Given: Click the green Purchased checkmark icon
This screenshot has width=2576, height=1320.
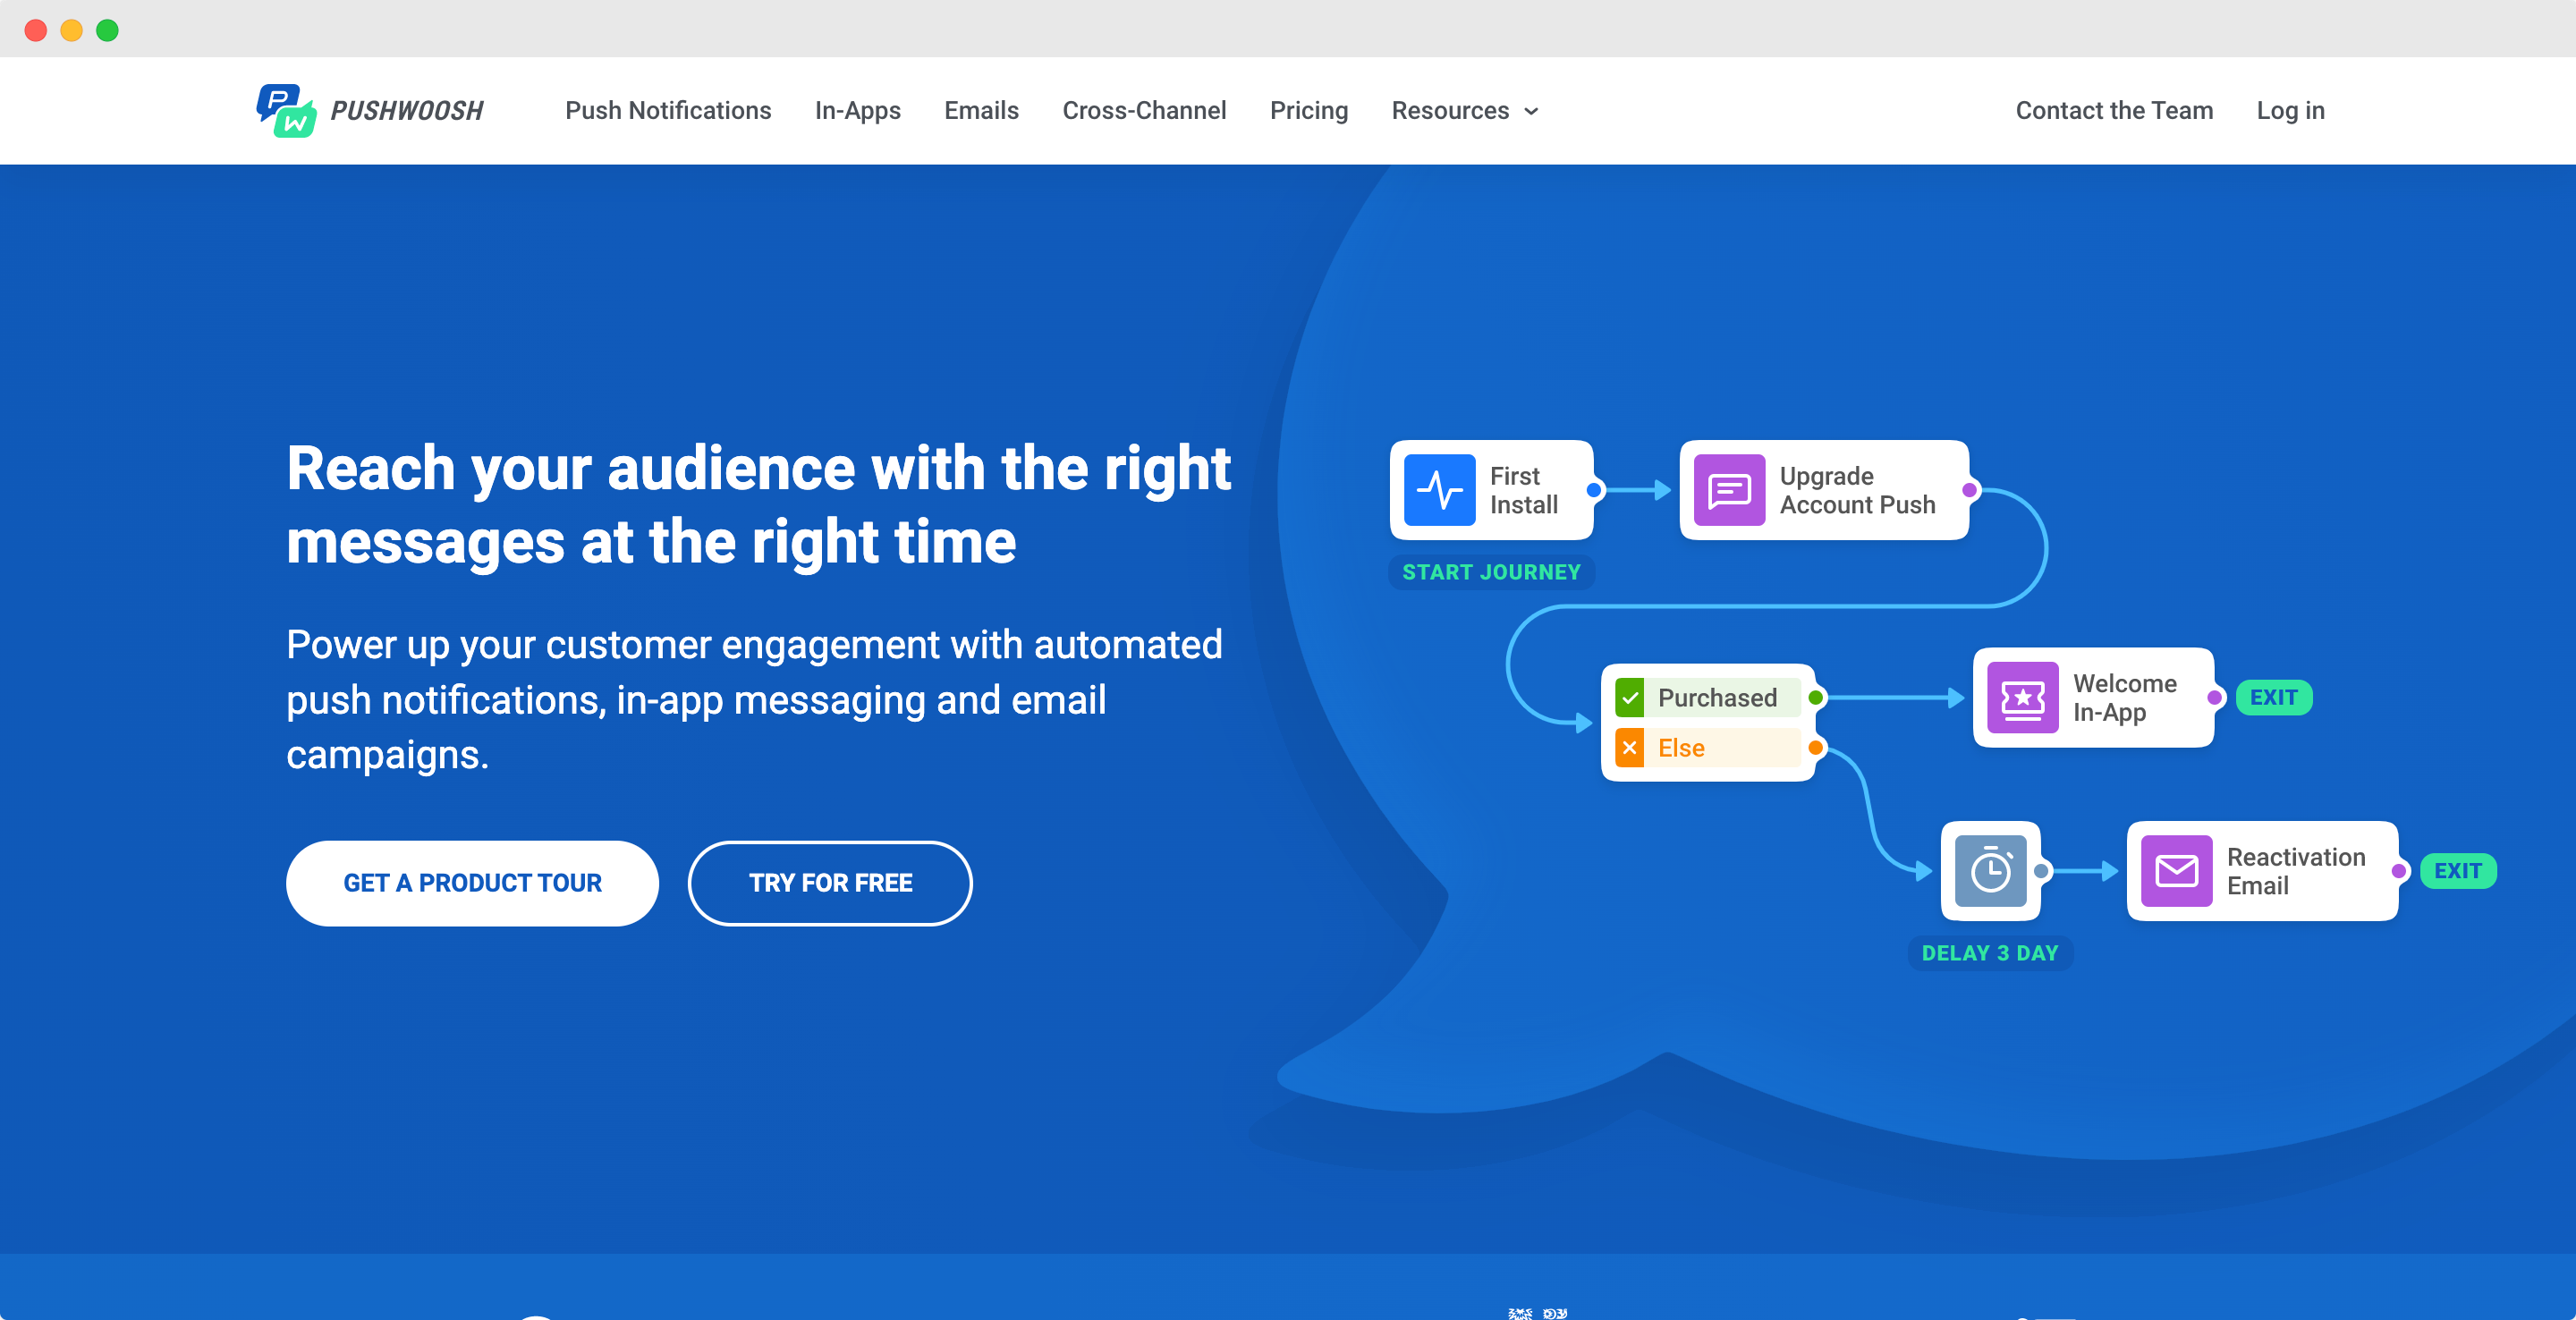Looking at the screenshot, I should coord(1630,698).
